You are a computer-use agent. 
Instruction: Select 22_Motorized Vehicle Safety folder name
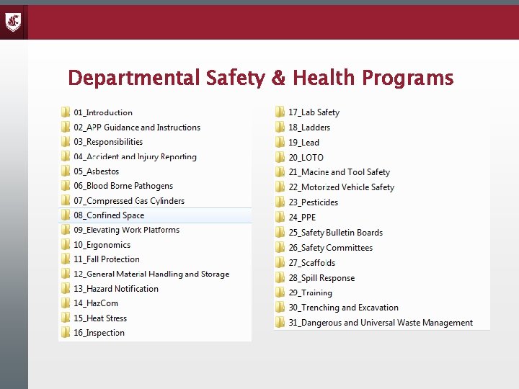pos(341,187)
